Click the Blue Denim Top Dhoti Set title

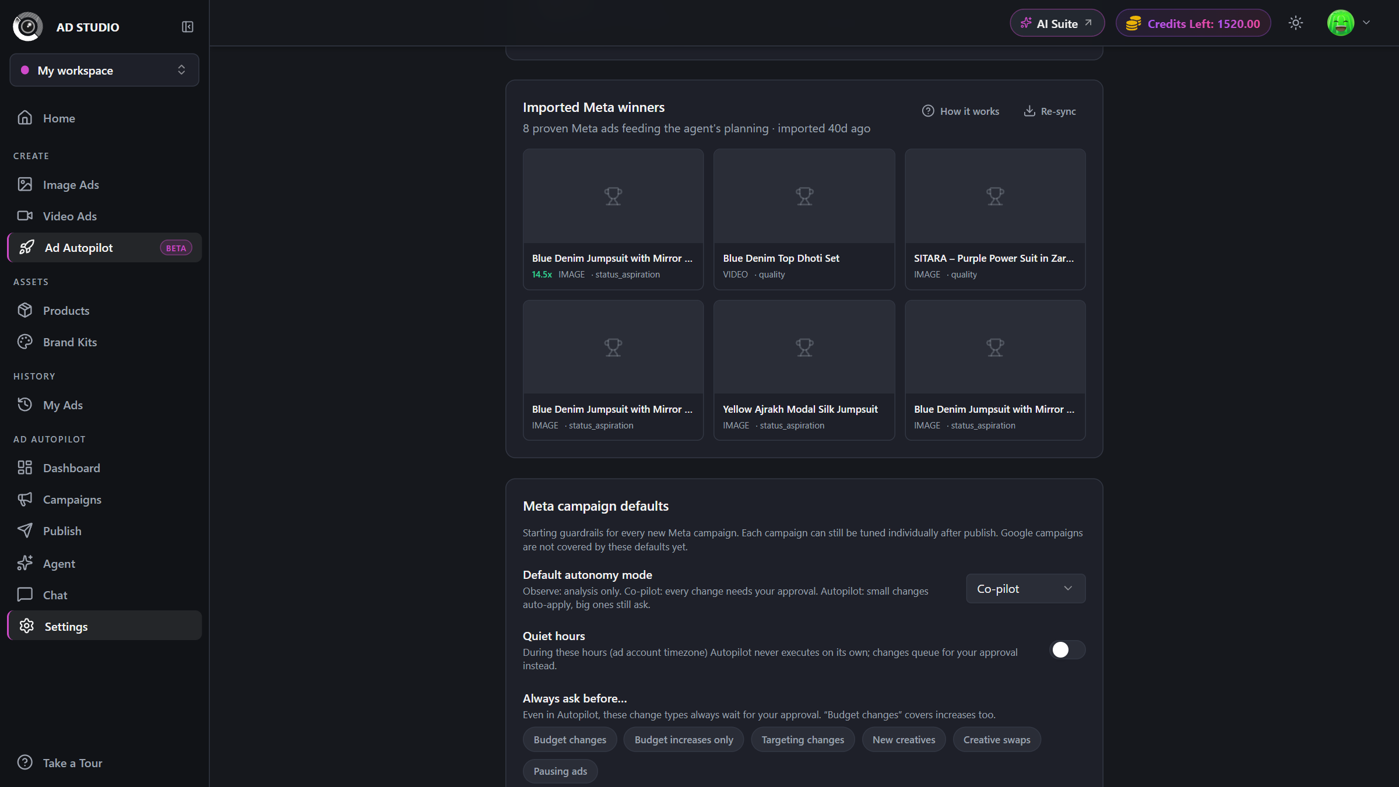[x=781, y=258]
